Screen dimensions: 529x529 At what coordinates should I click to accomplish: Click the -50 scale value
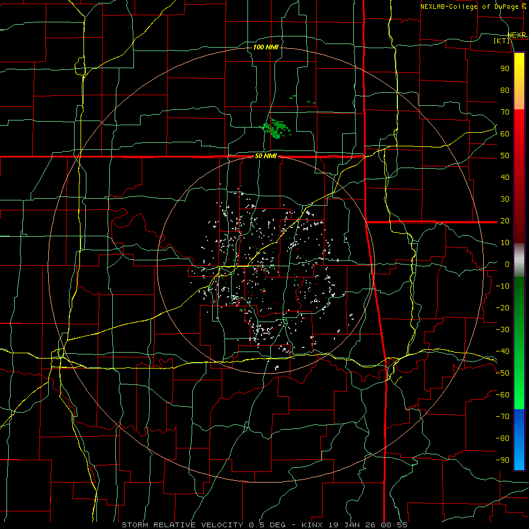click(503, 373)
